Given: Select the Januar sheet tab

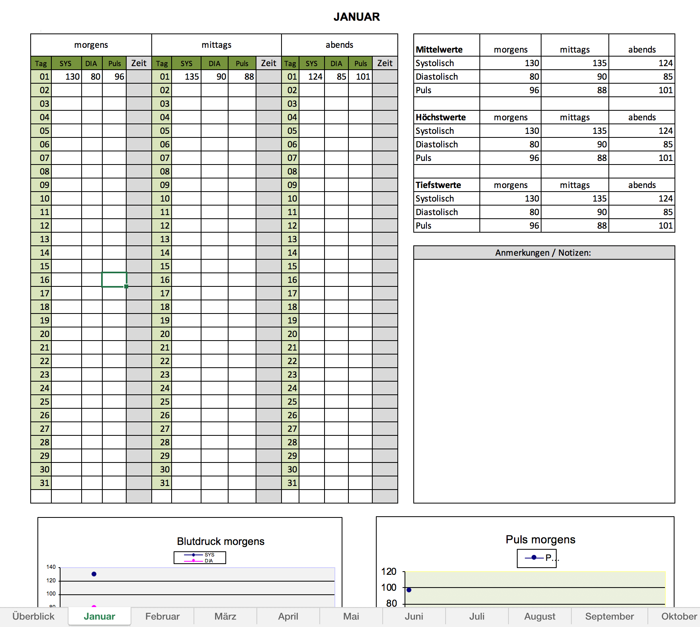Looking at the screenshot, I should pos(100,616).
